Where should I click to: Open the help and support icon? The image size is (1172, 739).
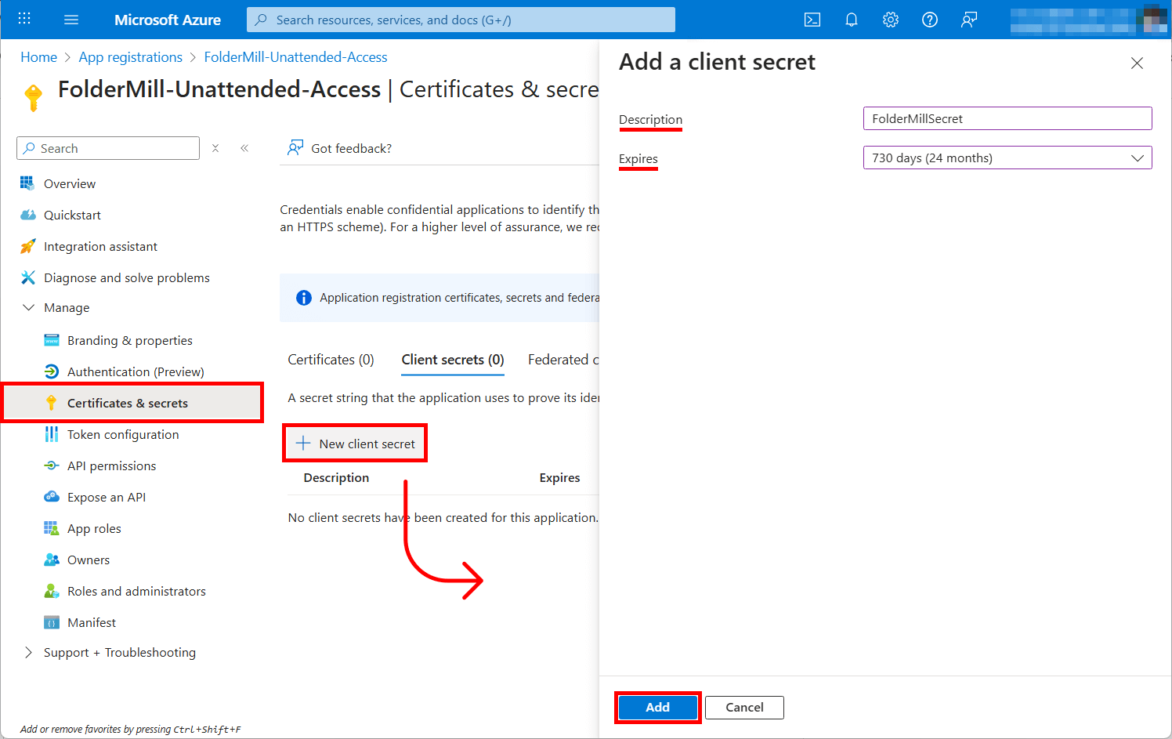click(930, 20)
